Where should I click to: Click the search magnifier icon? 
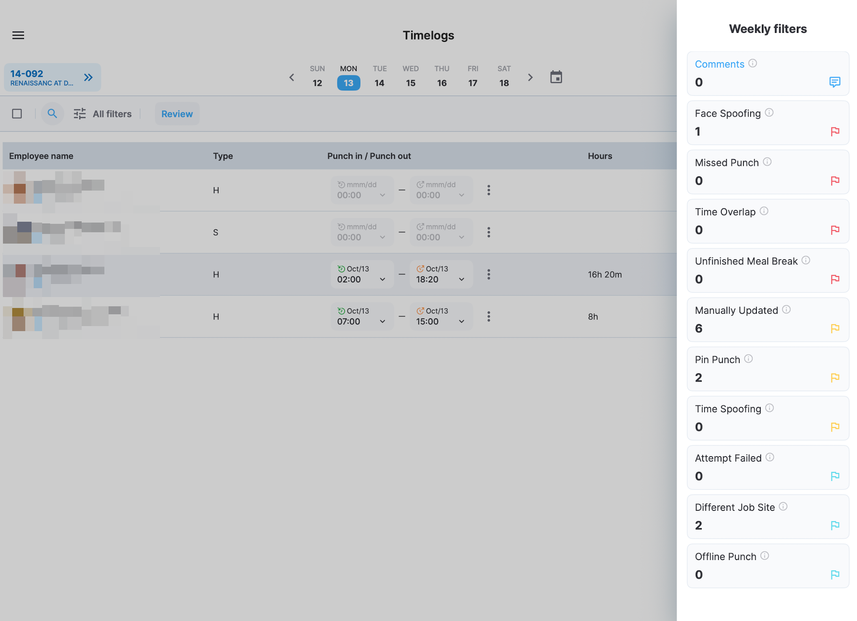52,114
